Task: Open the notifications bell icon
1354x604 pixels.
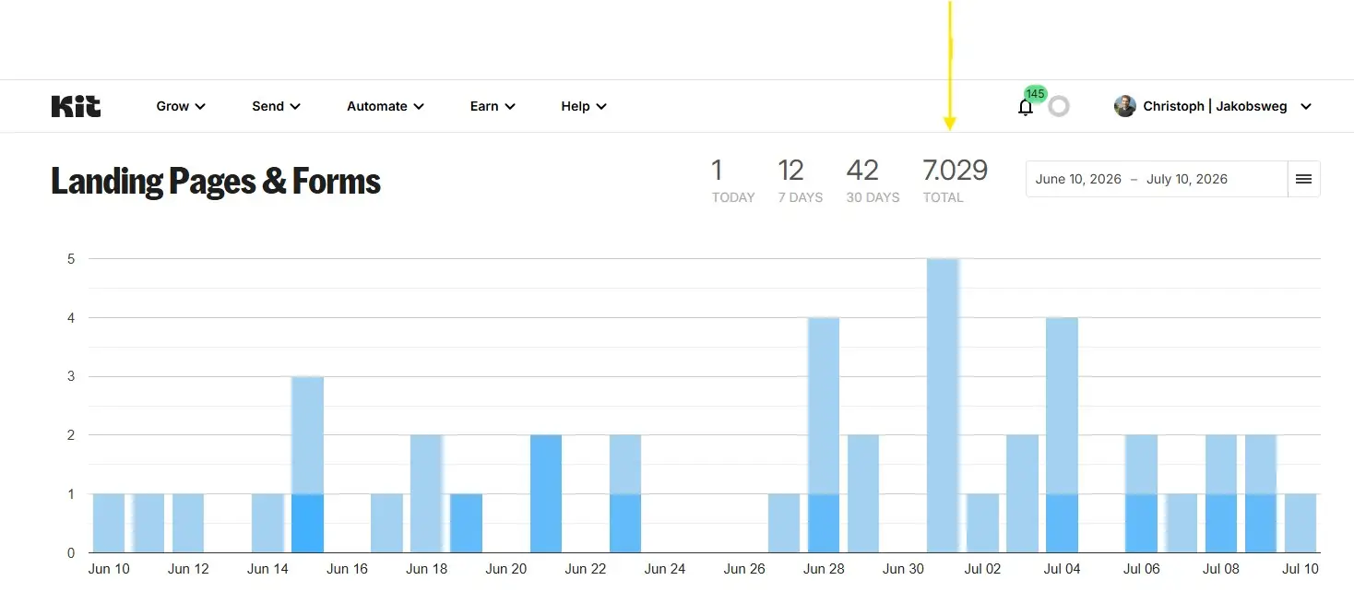Action: [1026, 108]
